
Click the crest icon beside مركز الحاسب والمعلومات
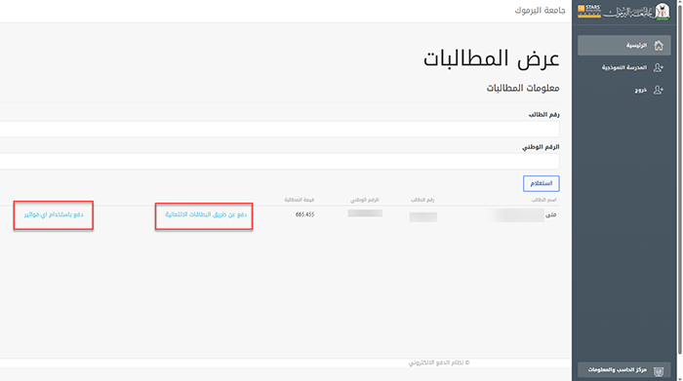(659, 370)
